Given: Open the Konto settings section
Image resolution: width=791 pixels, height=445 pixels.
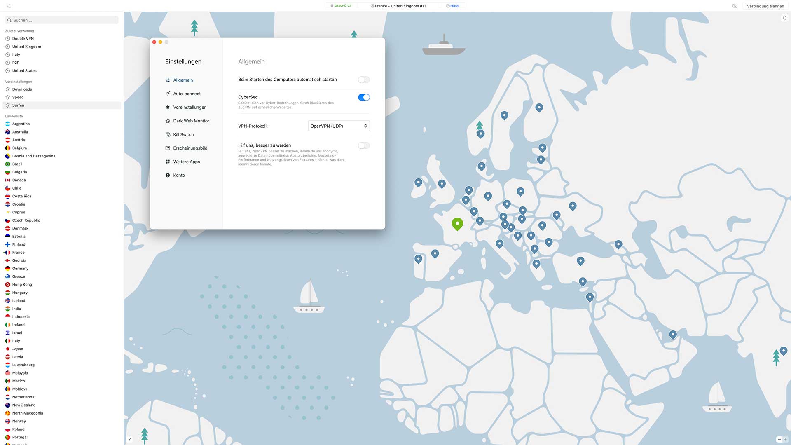Looking at the screenshot, I should tap(175, 175).
